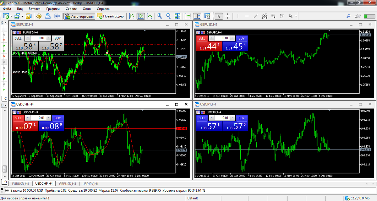
Task: Tile chart windows with the grid icon
Action: pos(178,16)
